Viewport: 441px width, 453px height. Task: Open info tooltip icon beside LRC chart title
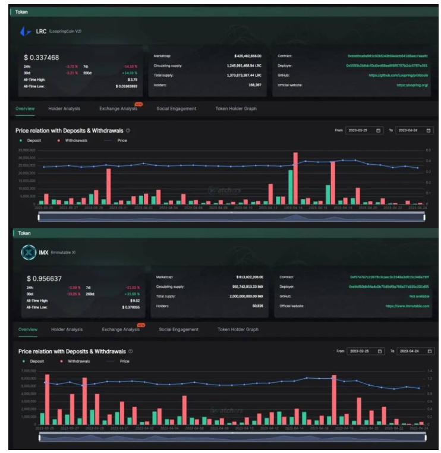pos(128,131)
